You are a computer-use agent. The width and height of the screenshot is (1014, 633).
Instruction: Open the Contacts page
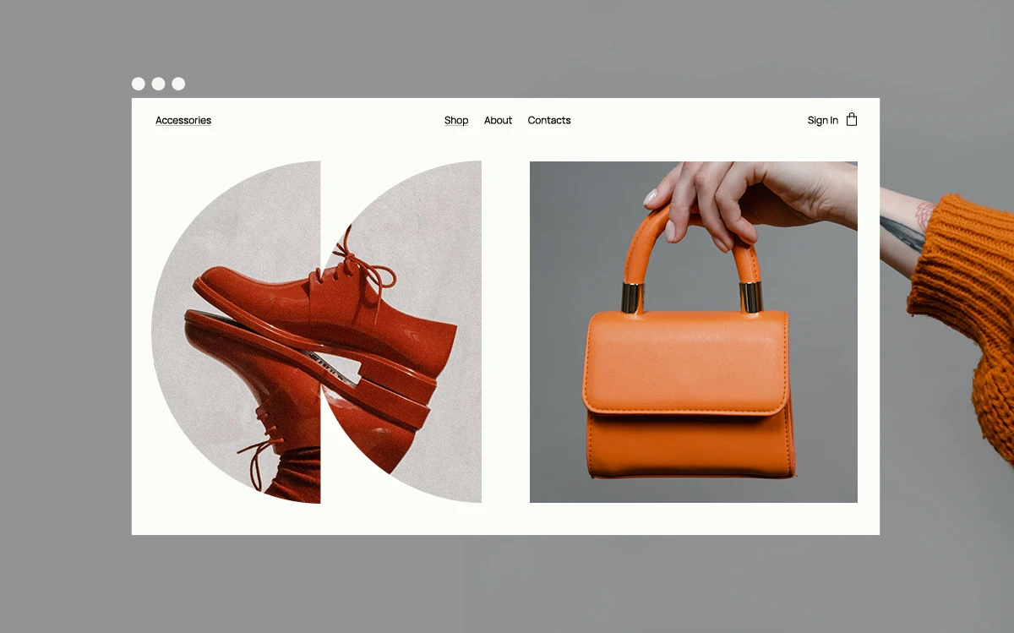click(549, 120)
